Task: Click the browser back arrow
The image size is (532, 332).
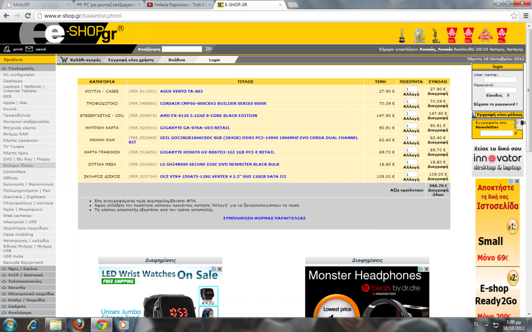Action: pos(7,15)
